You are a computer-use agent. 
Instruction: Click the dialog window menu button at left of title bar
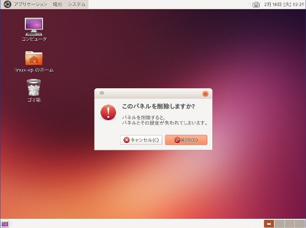[102, 93]
